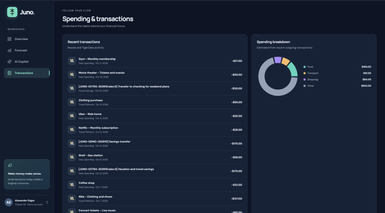Open the Forecast chart icon

pos(10,50)
